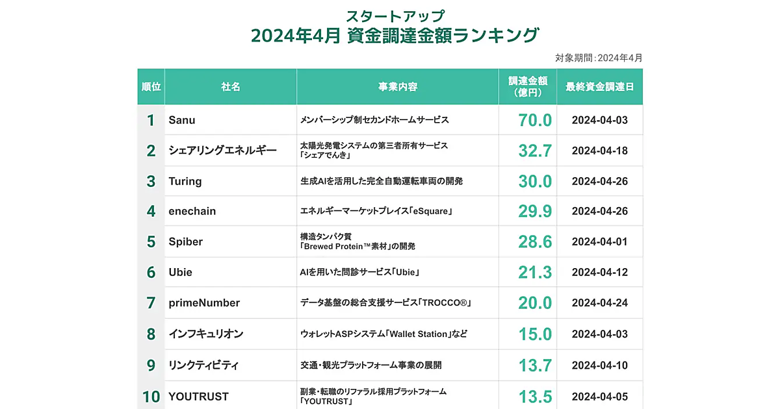Click the date 2024-04-26 for Turing
This screenshot has height=409, width=780.
(599, 181)
